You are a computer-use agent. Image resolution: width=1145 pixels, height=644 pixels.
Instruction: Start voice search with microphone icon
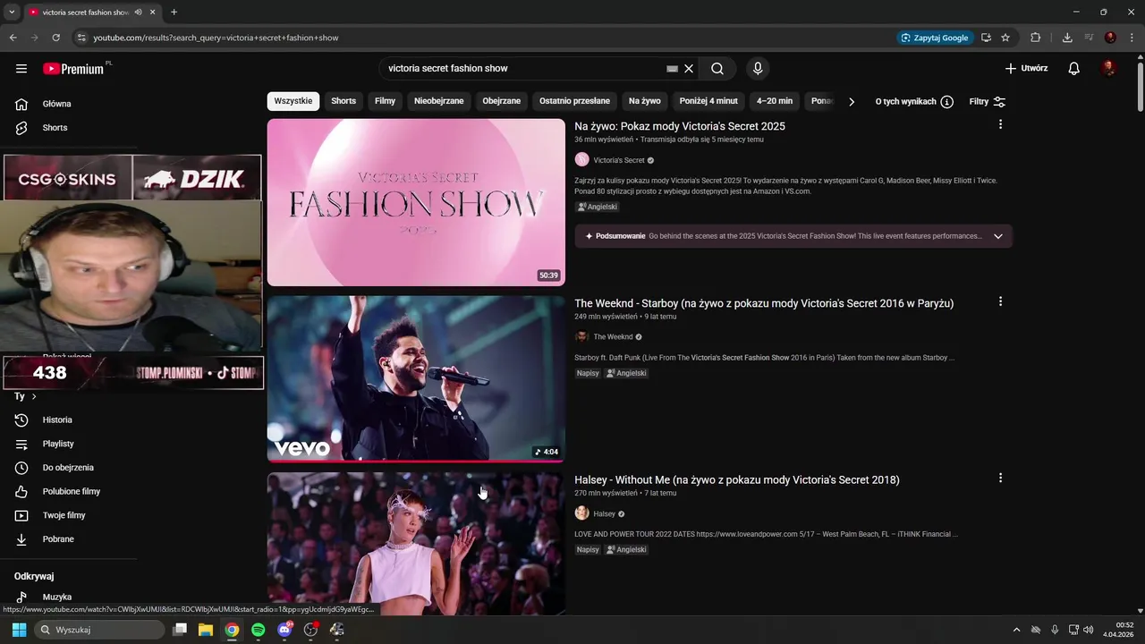click(x=758, y=68)
